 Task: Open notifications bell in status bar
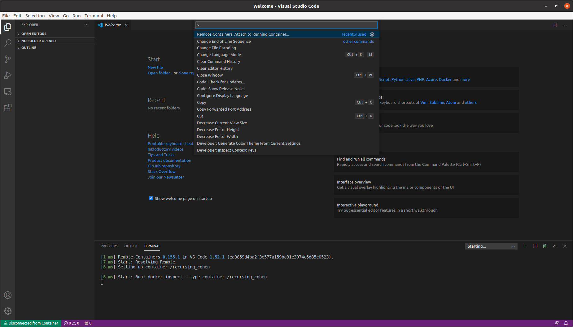(566, 323)
